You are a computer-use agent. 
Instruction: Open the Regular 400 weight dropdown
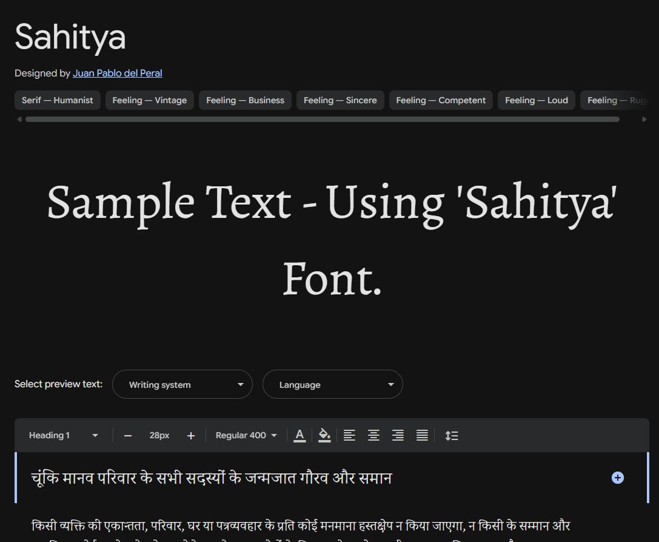pyautogui.click(x=246, y=436)
